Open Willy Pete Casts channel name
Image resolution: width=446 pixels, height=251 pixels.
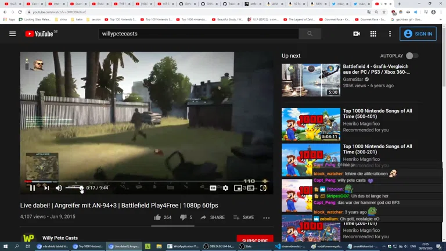(x=60, y=238)
